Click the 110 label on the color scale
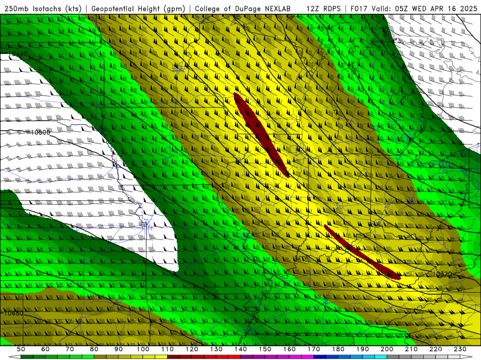 coord(167,349)
